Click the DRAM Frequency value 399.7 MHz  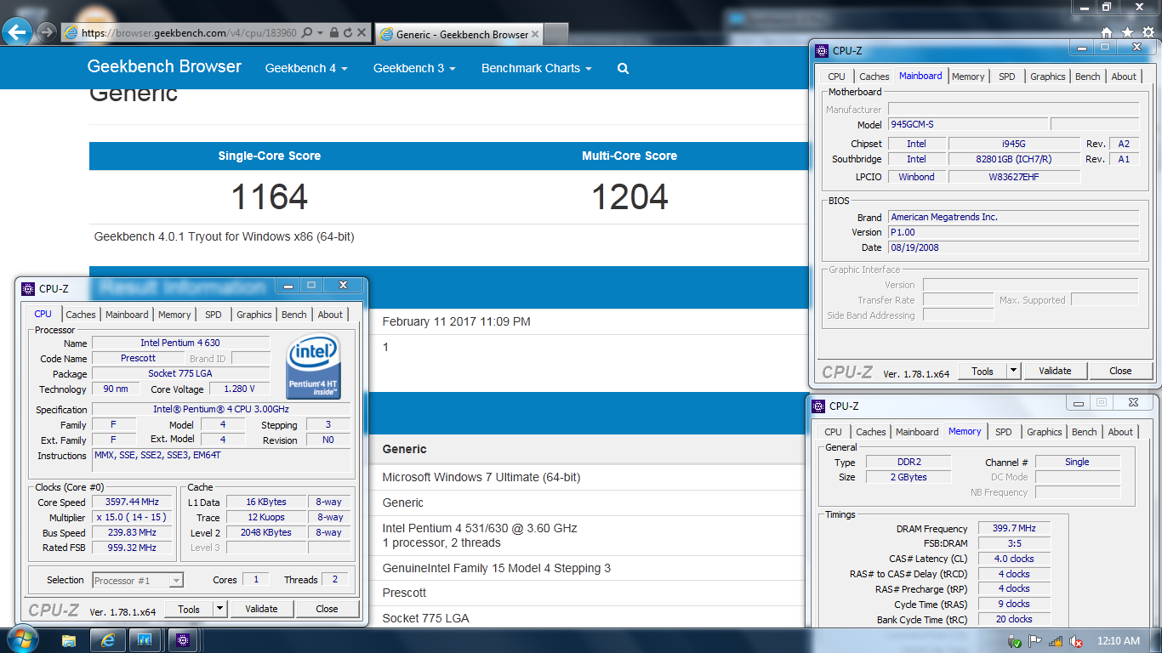click(x=1014, y=529)
